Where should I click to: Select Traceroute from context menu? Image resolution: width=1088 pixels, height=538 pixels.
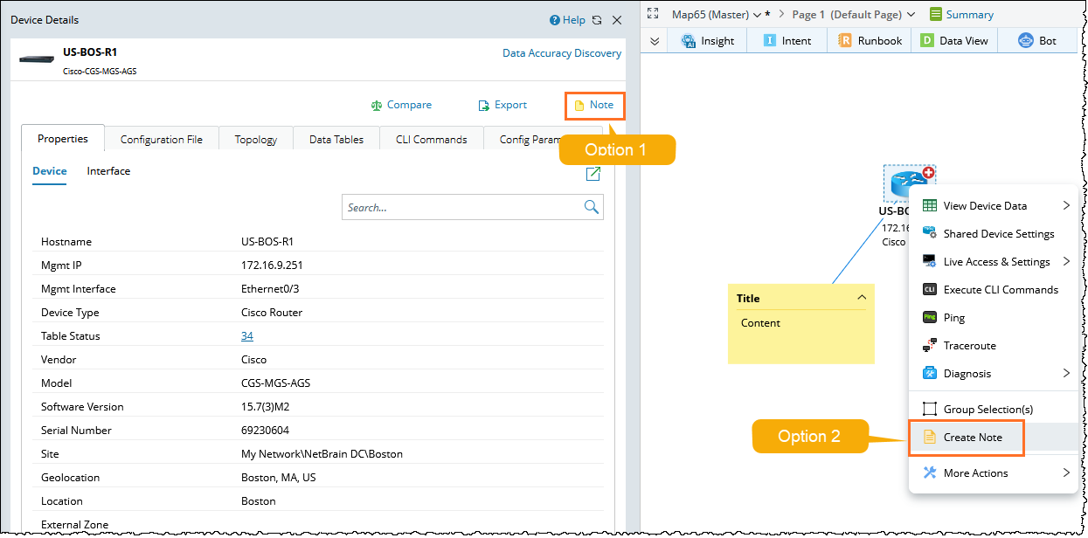coord(995,346)
